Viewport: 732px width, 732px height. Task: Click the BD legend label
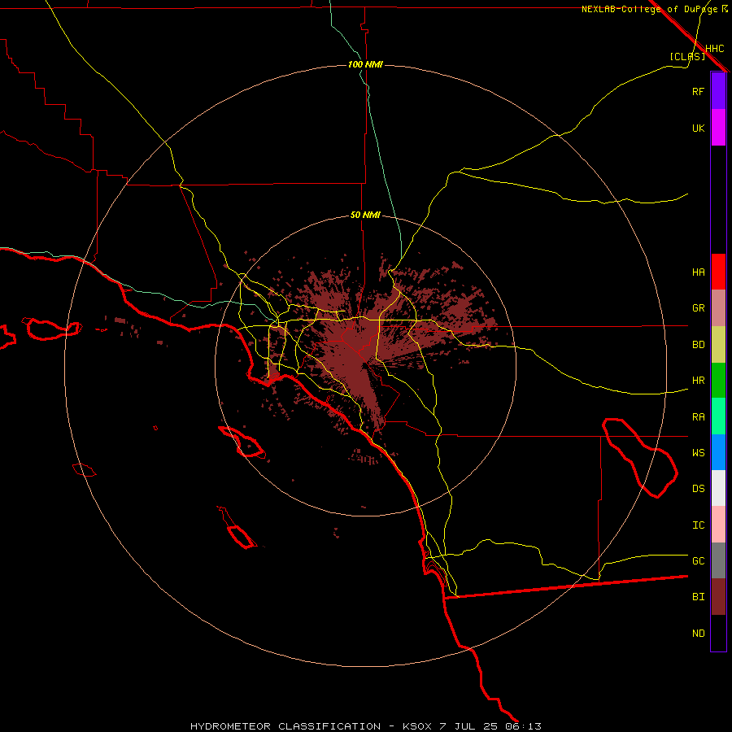698,345
